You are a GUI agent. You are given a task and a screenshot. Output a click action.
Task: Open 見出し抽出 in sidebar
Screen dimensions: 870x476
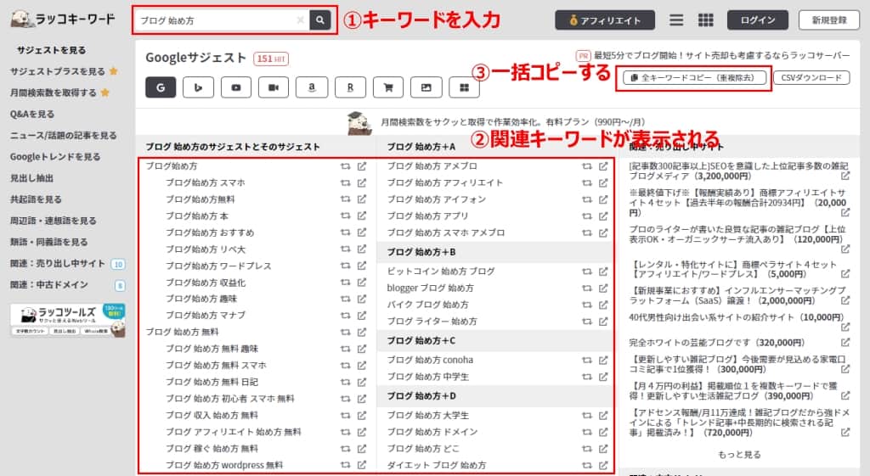[x=31, y=178]
